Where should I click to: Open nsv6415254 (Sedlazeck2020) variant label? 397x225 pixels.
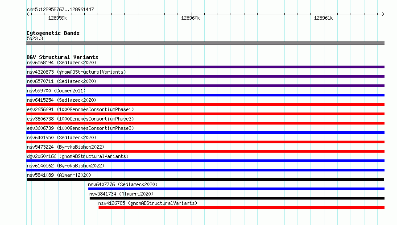point(62,100)
